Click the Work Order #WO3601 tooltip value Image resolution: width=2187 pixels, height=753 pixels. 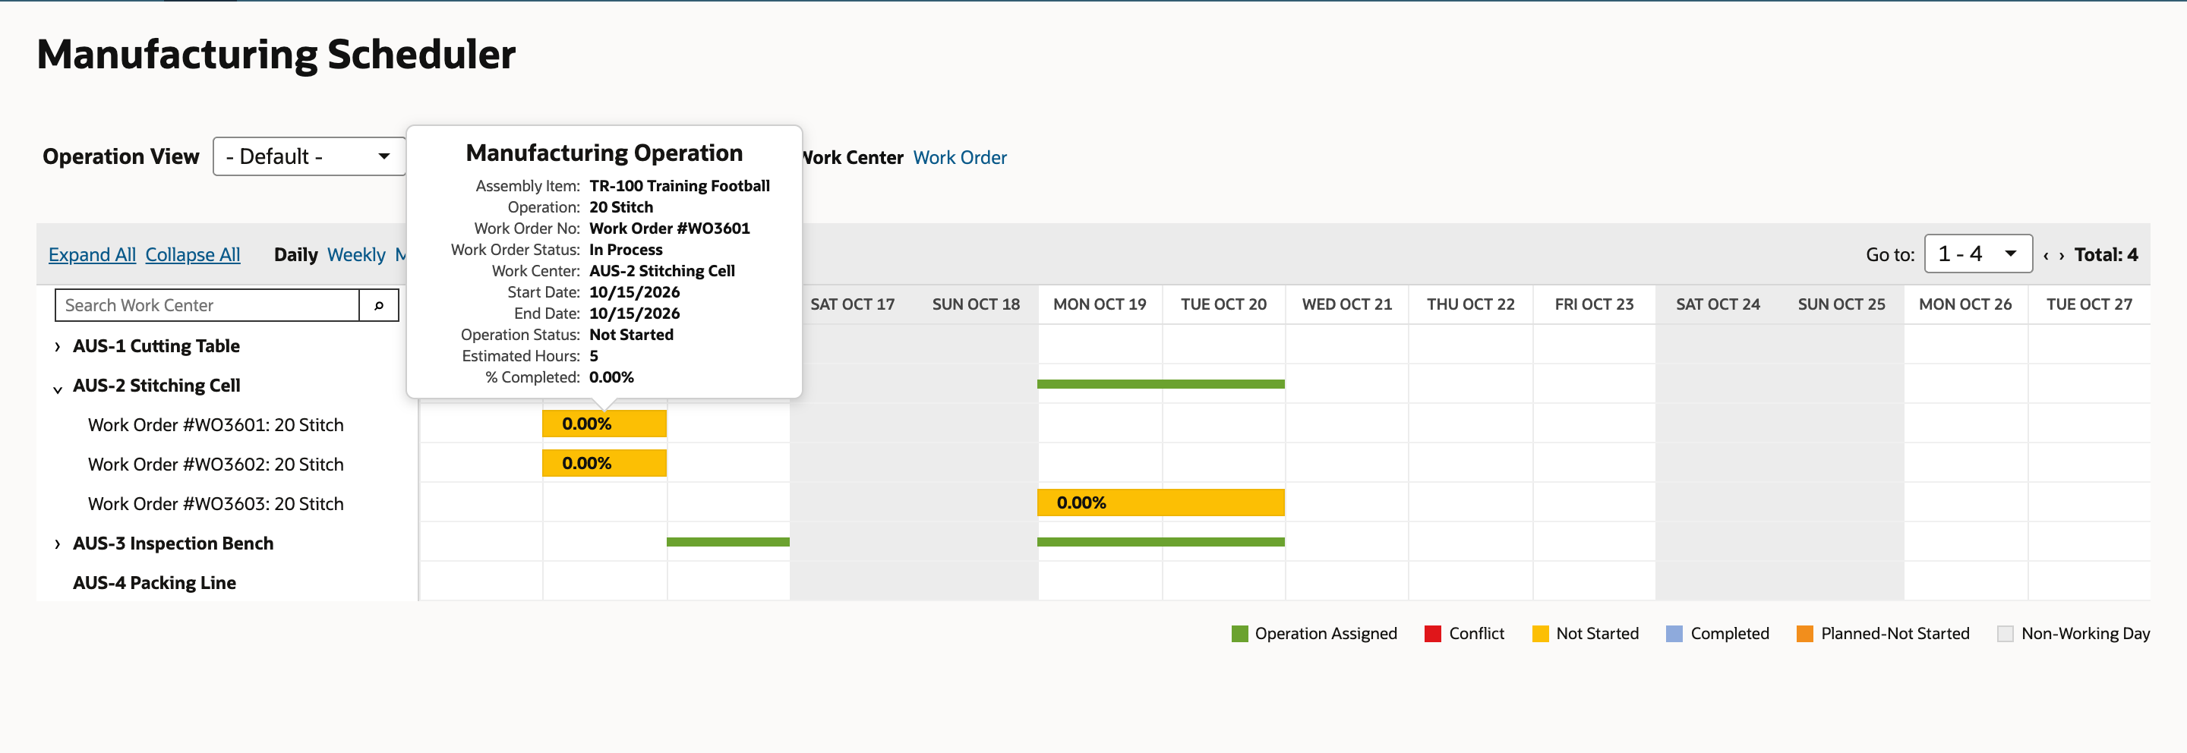tap(669, 228)
